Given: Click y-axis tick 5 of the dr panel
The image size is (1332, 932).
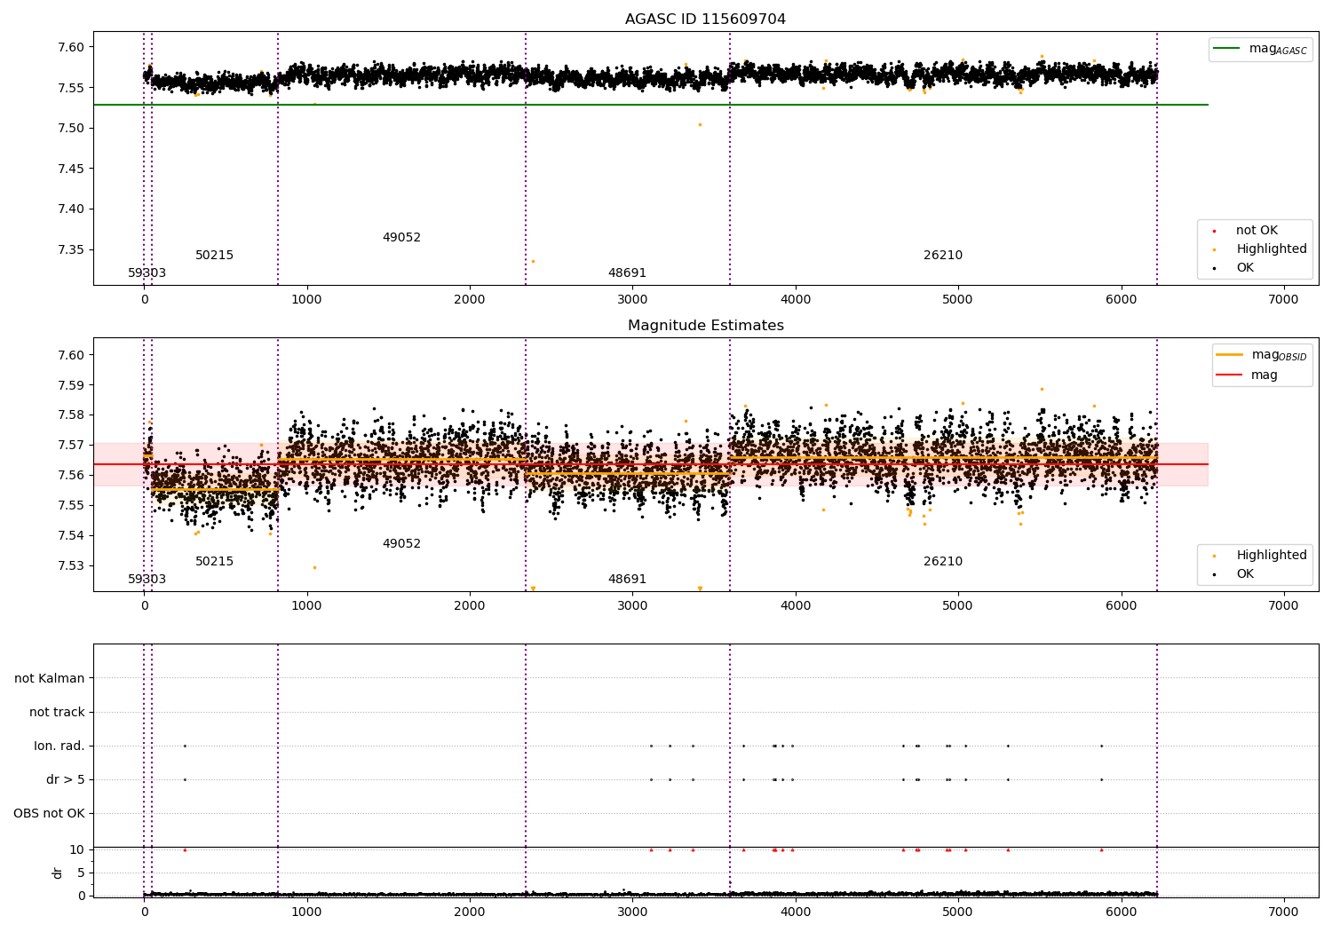Looking at the screenshot, I should (x=81, y=873).
